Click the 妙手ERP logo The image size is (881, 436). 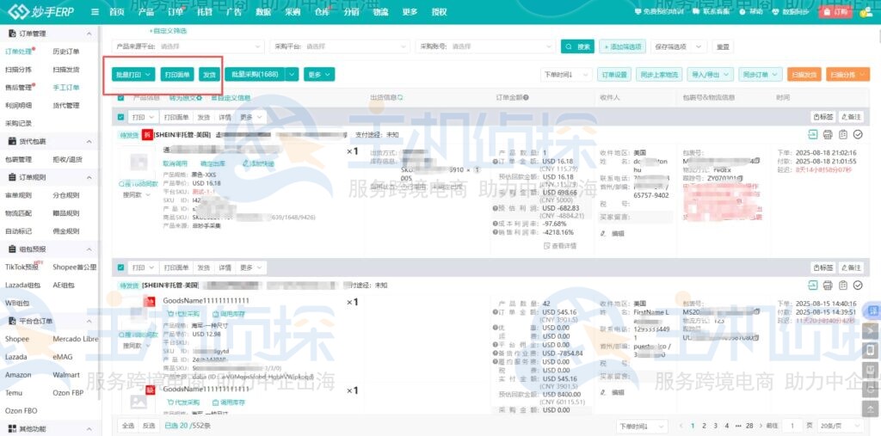[41, 12]
